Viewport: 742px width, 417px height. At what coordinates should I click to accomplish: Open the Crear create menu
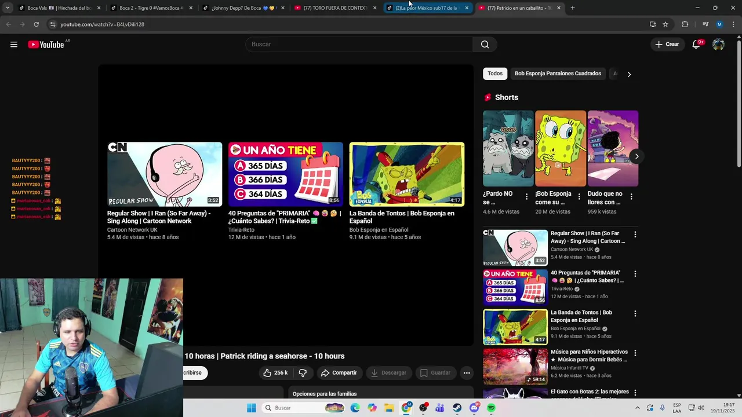(x=667, y=44)
